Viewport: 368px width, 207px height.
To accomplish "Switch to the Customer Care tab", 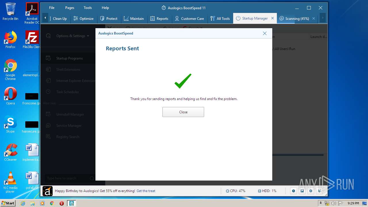I will click(x=189, y=18).
